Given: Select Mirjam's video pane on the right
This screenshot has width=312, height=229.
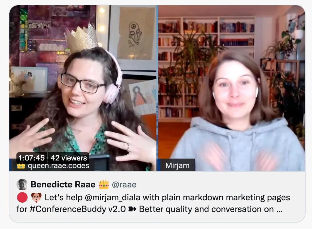Looking at the screenshot, I should coord(232,88).
